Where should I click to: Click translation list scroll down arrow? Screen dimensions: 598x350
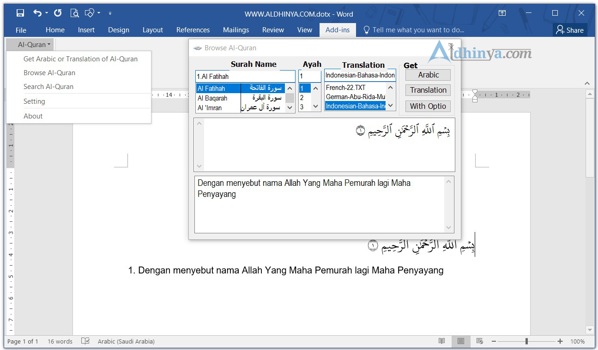[391, 106]
